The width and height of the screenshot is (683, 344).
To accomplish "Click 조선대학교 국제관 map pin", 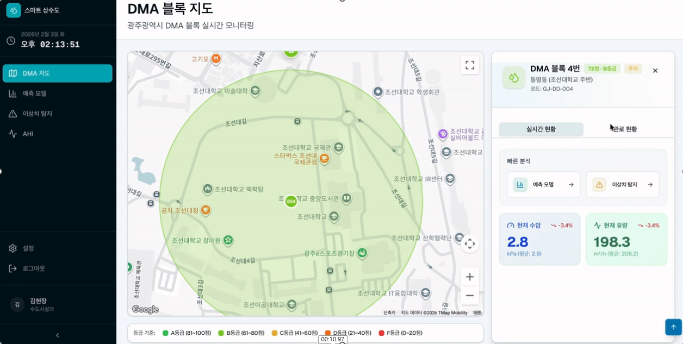I will click(338, 147).
